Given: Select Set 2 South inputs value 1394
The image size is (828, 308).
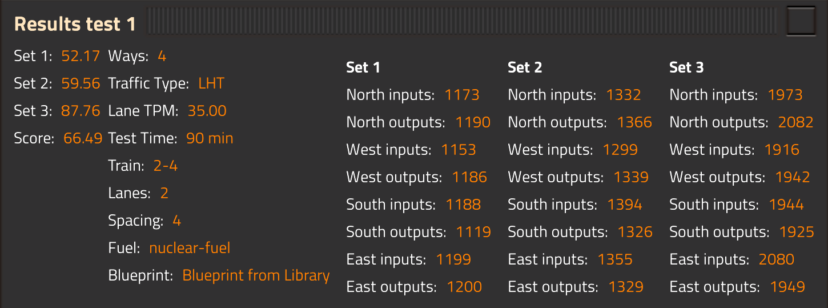Looking at the screenshot, I should click(x=625, y=205).
